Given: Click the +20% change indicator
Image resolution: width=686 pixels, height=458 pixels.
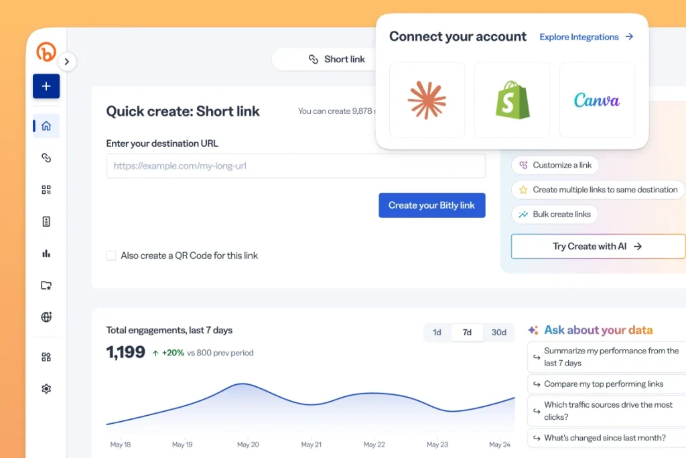Looking at the screenshot, I should pyautogui.click(x=168, y=353).
